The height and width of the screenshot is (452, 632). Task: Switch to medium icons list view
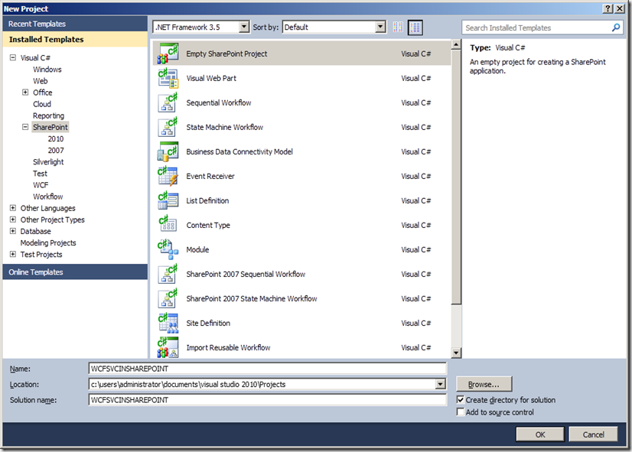tap(415, 28)
